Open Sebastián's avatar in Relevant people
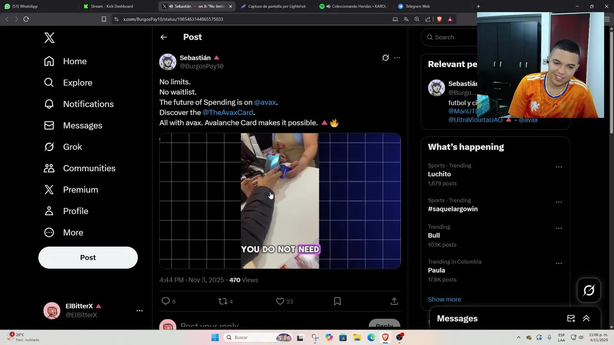614x345 pixels. [437, 88]
